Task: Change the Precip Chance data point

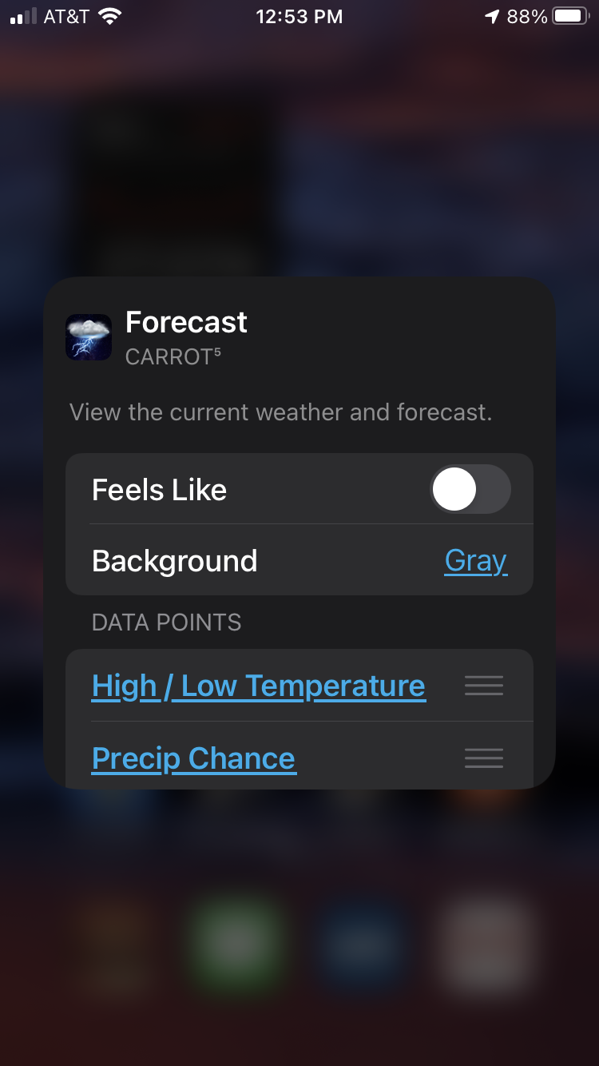Action: point(194,758)
